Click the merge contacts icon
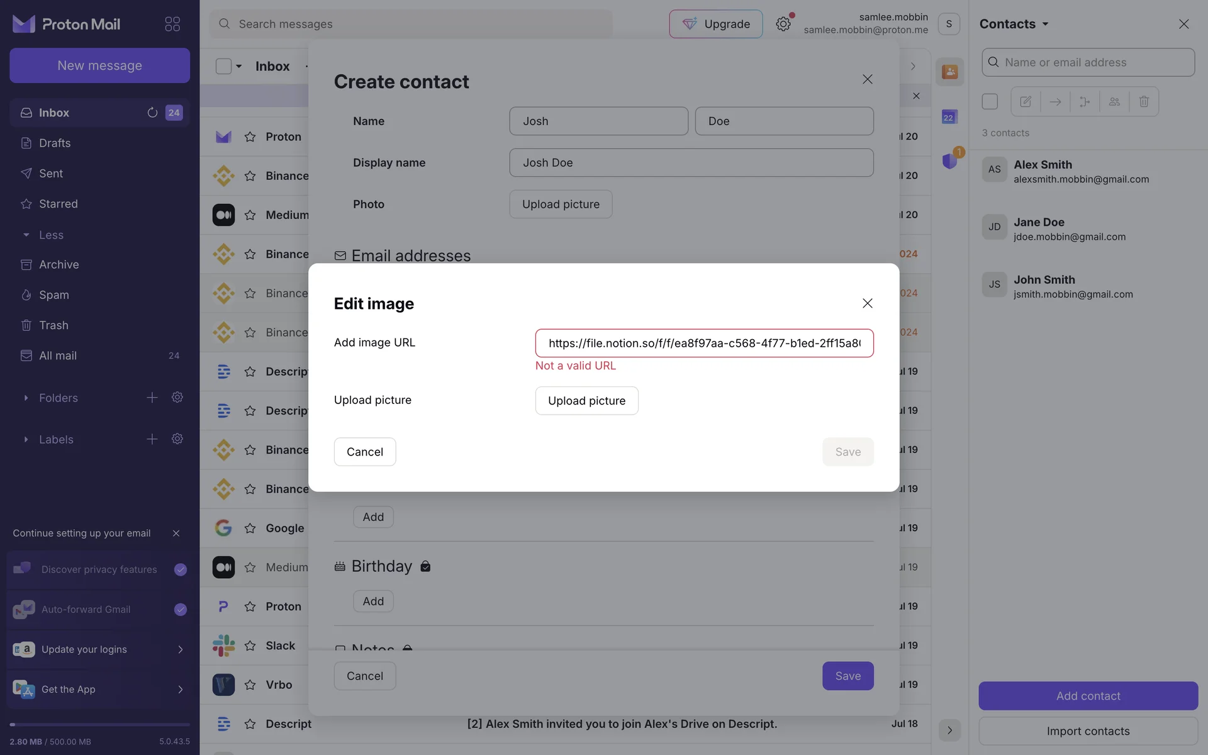The width and height of the screenshot is (1208, 755). coord(1085,101)
